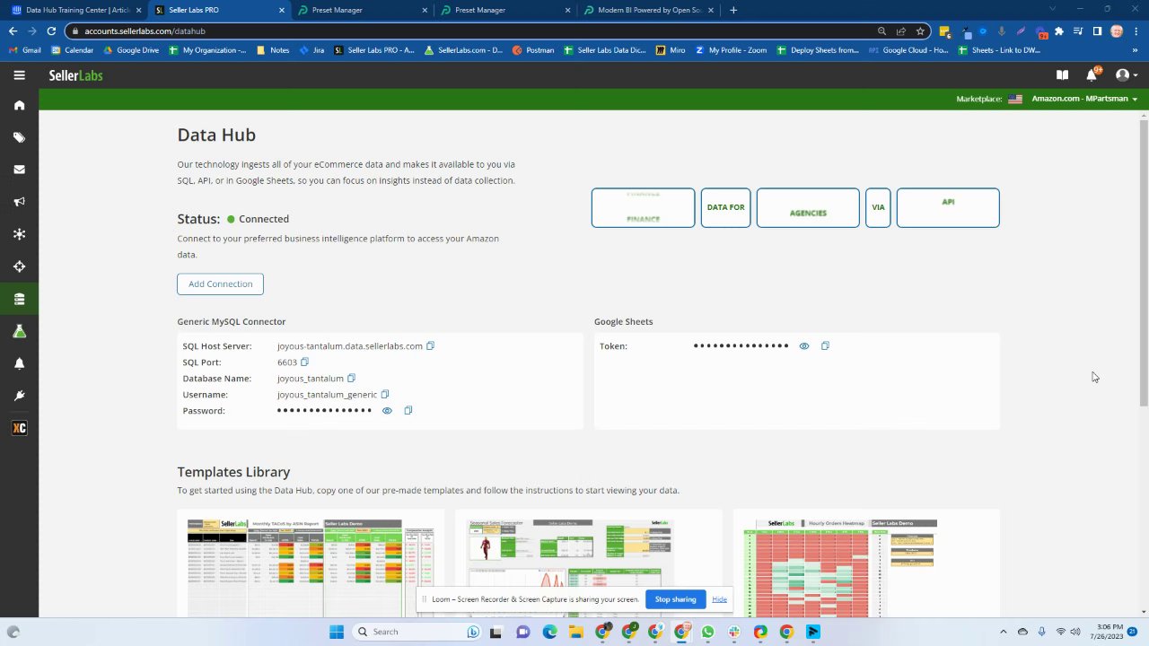This screenshot has height=646, width=1149.
Task: Open Slack from taskbar
Action: pyautogui.click(x=734, y=632)
